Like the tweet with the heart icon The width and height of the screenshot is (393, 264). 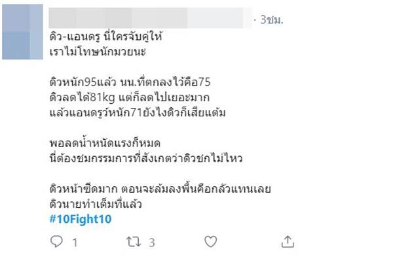tap(210, 242)
